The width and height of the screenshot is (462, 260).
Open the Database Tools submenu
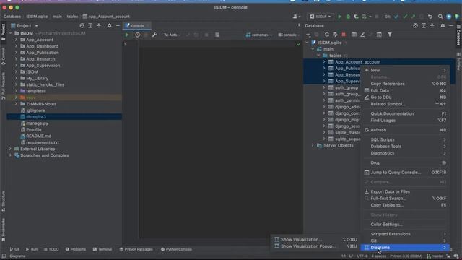(x=406, y=146)
